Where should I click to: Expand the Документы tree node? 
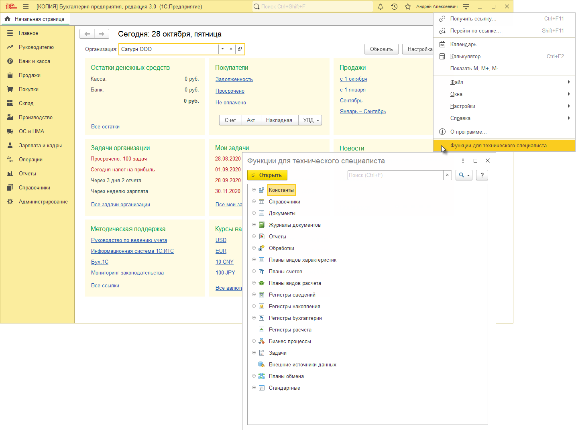254,213
